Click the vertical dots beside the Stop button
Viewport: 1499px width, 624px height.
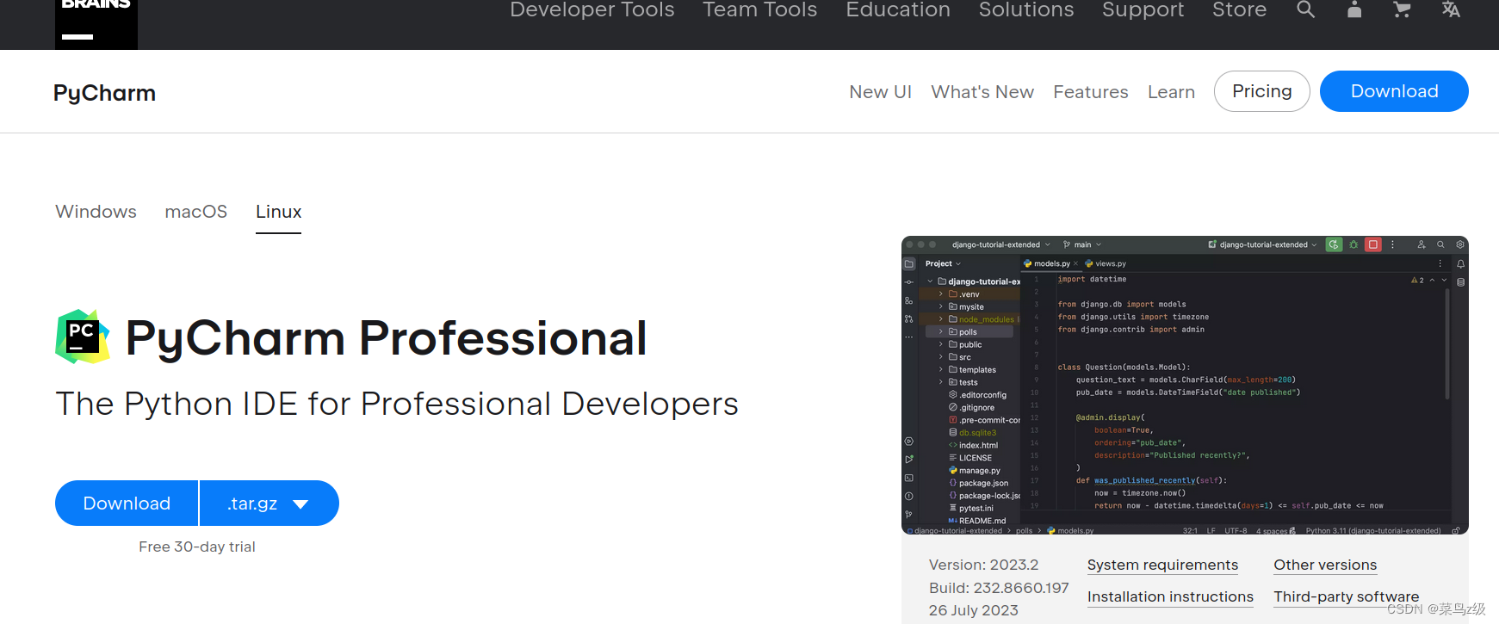(x=1392, y=244)
